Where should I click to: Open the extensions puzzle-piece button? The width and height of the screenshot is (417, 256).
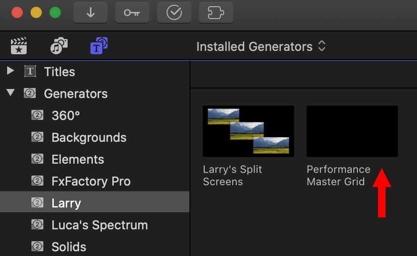(x=216, y=12)
